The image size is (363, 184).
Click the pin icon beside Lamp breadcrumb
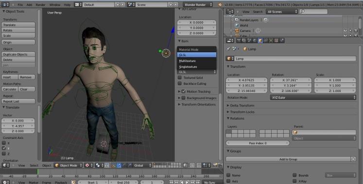coord(228,49)
